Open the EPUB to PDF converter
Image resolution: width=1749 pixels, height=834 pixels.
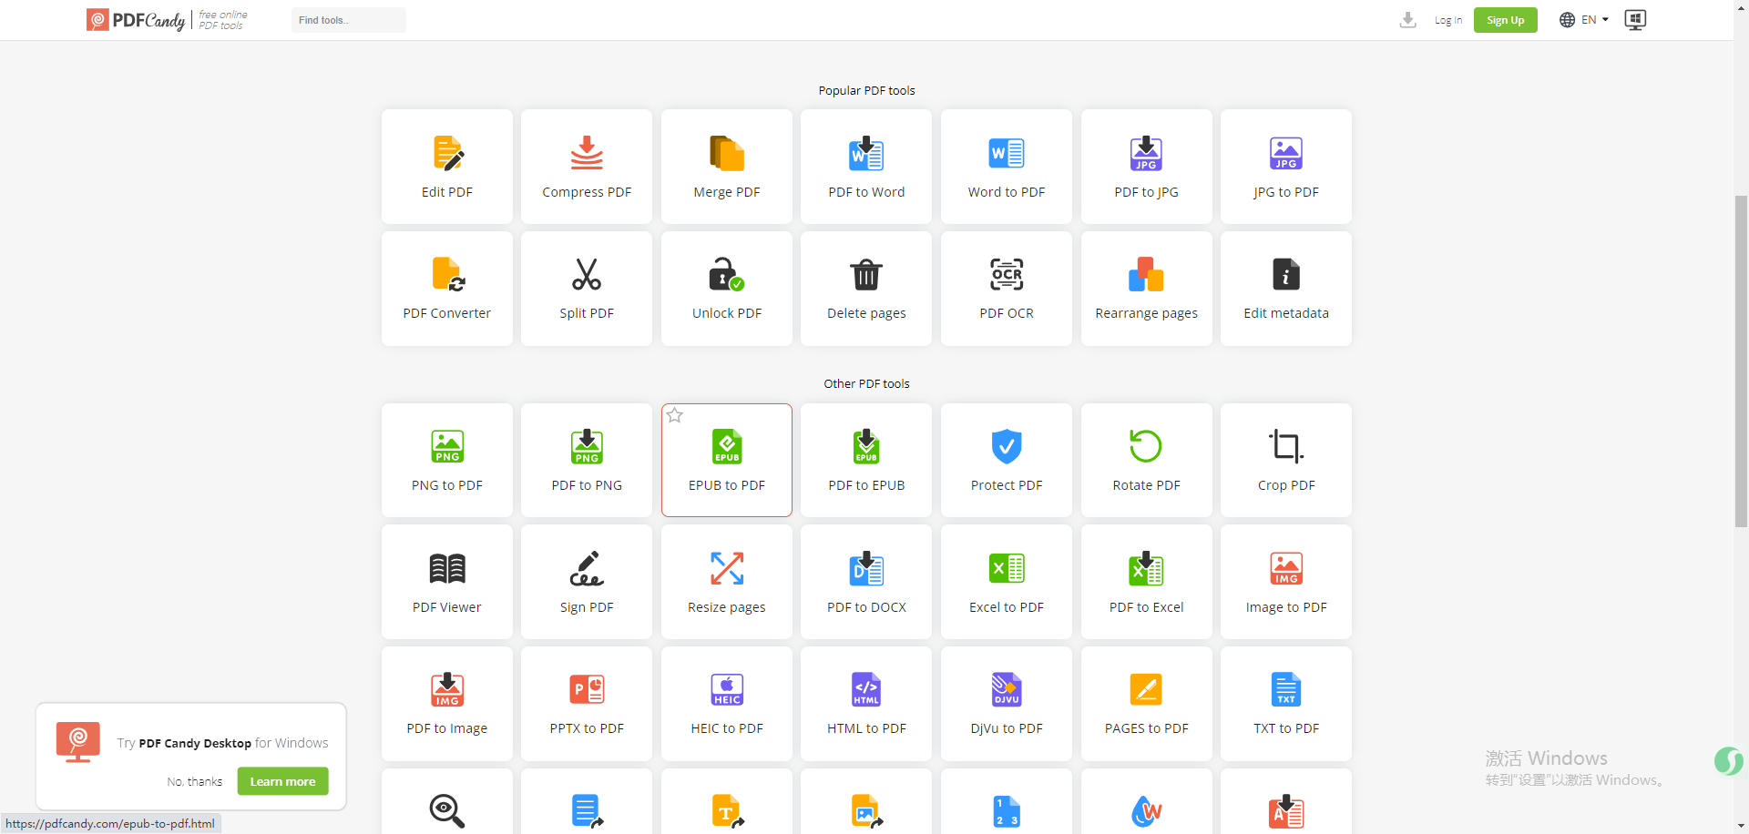727,460
